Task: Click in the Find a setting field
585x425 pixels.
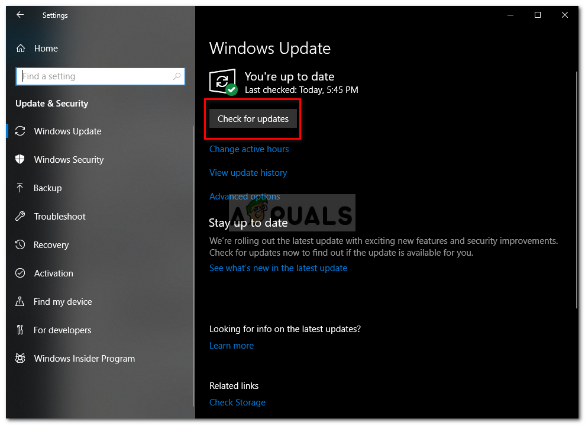Action: tap(101, 76)
